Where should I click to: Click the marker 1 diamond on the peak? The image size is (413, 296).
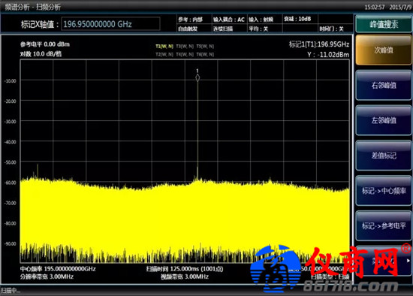tap(197, 77)
